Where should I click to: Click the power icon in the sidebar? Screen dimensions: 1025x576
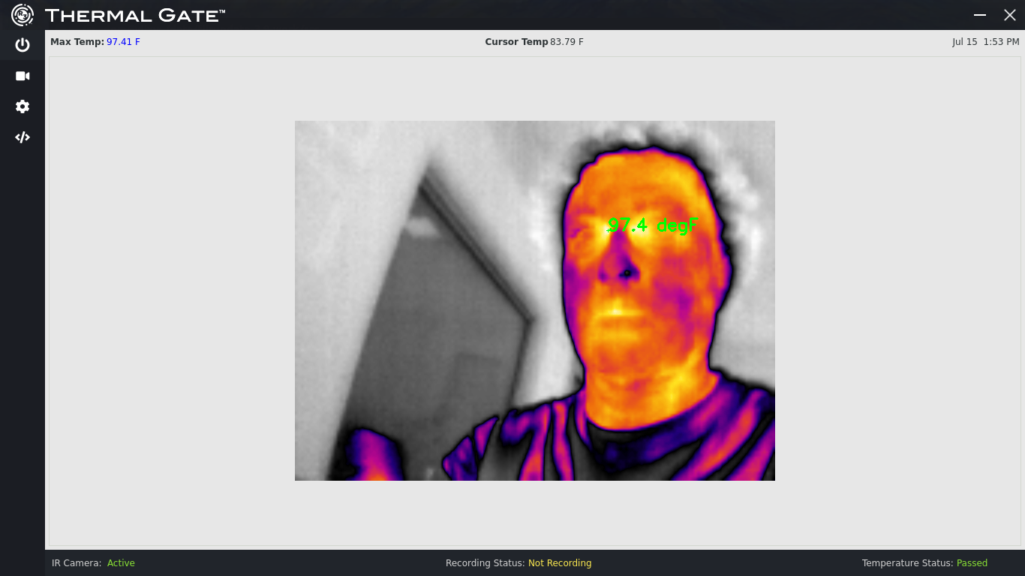23,45
